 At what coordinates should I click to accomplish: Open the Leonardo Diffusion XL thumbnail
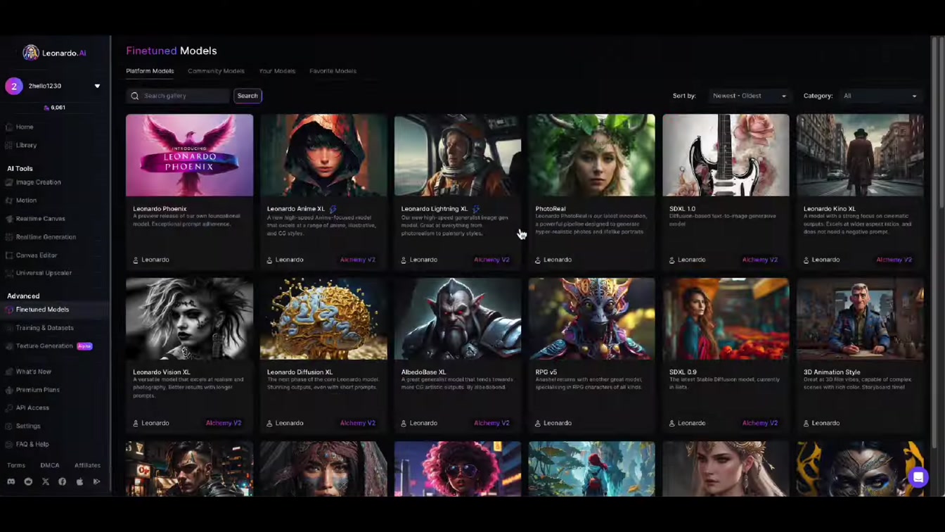(x=323, y=319)
